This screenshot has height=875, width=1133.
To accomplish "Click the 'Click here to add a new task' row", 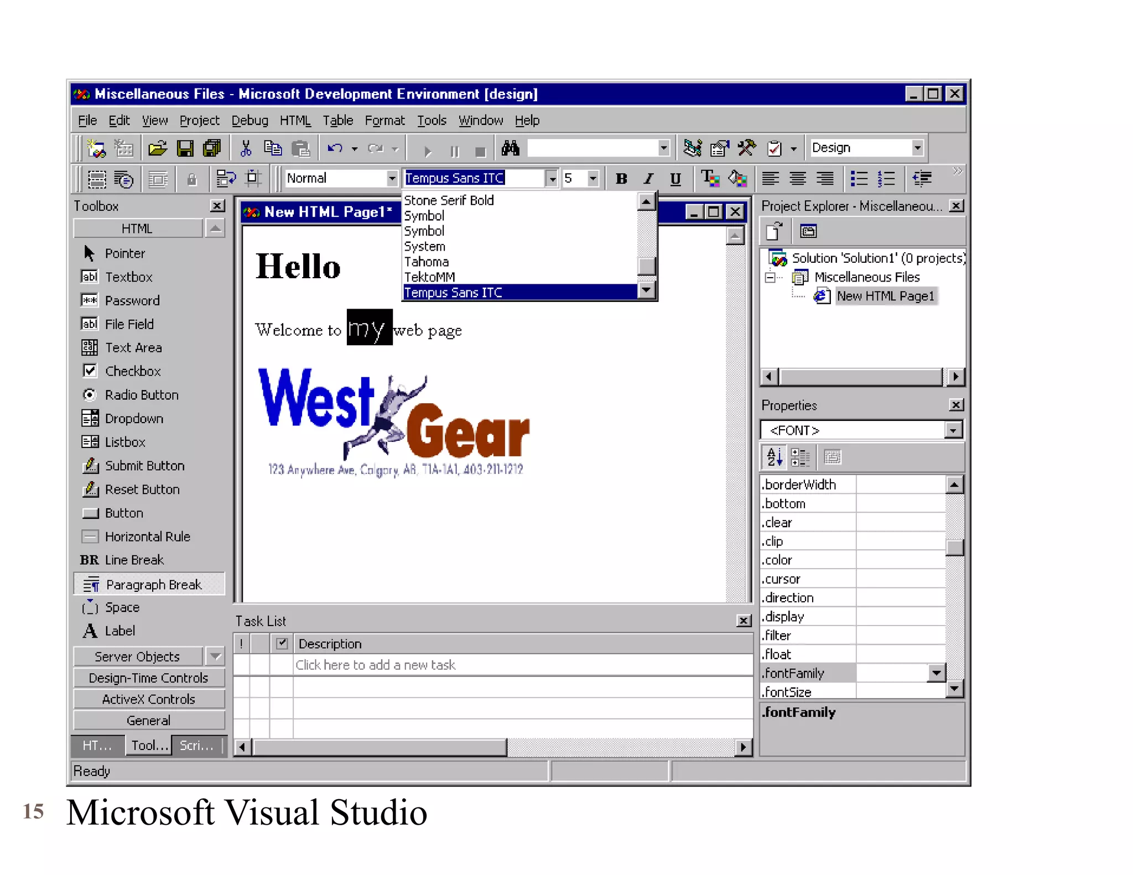I will 522,665.
